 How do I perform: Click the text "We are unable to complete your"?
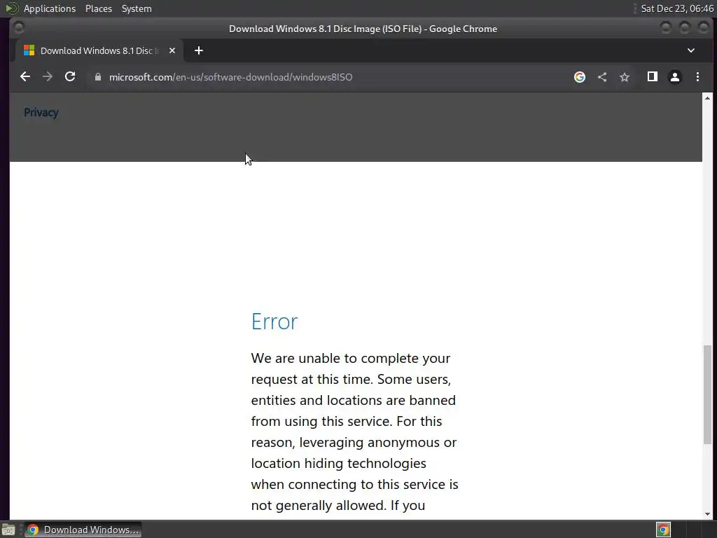click(351, 358)
